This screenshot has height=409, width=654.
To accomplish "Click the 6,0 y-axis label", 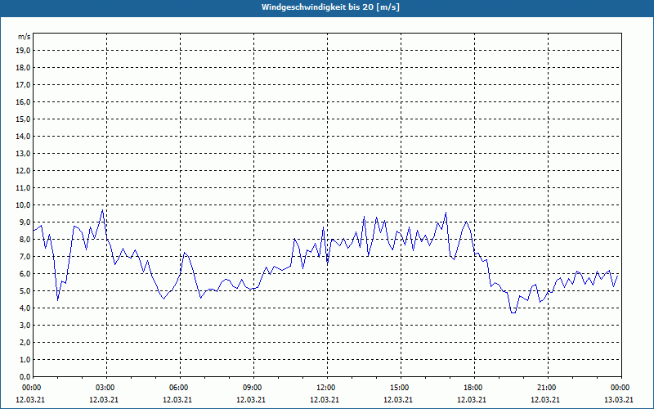I will pyautogui.click(x=25, y=274).
